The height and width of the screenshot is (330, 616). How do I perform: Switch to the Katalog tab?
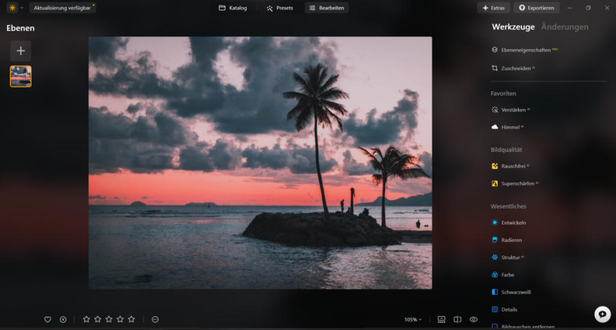pyautogui.click(x=233, y=8)
